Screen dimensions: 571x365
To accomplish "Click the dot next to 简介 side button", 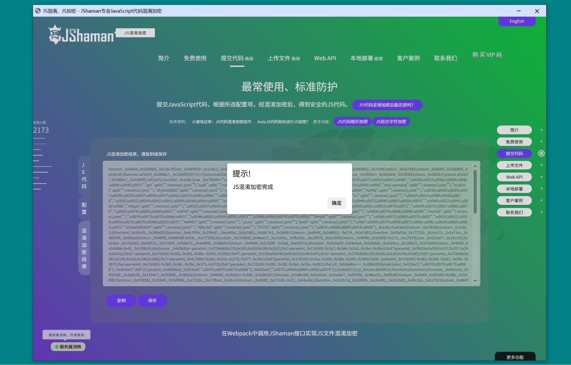I will coord(541,130).
